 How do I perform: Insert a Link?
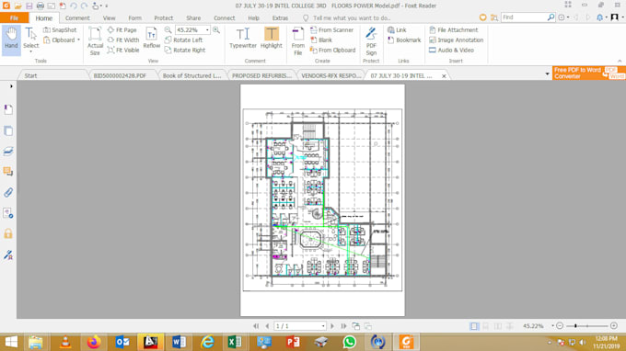[x=397, y=30]
